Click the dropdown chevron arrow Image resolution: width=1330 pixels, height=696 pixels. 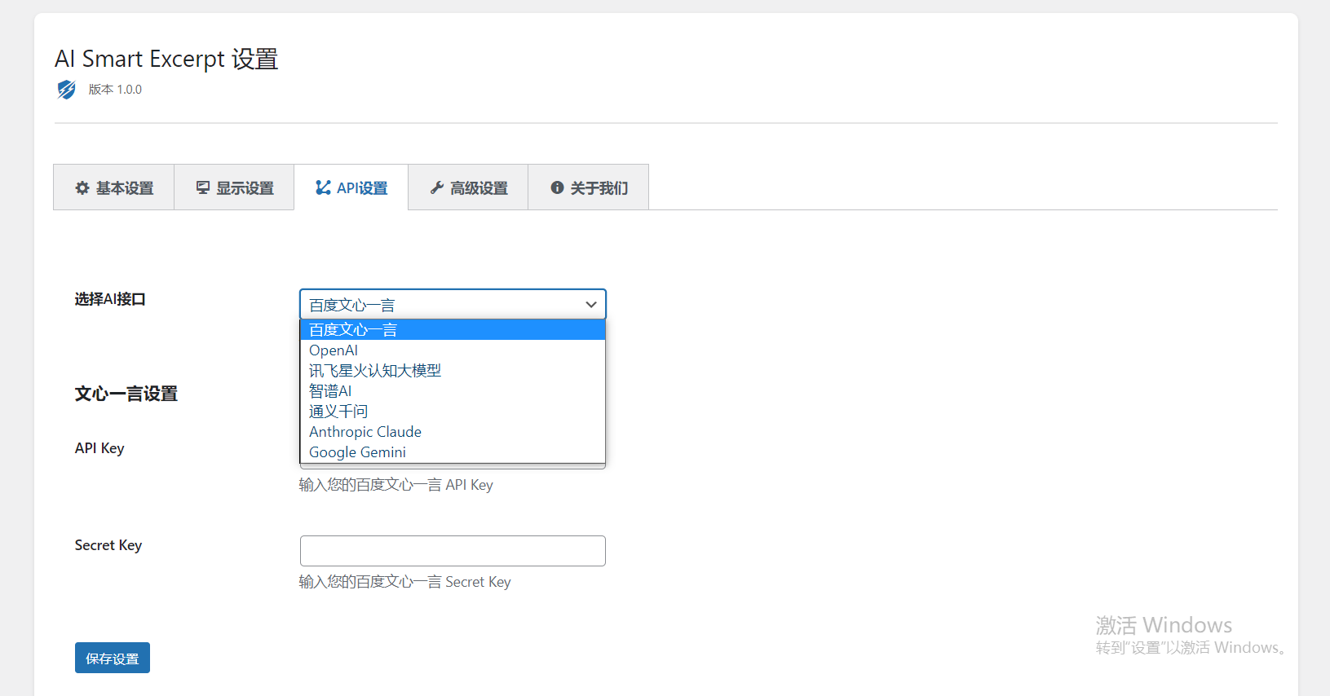point(591,305)
